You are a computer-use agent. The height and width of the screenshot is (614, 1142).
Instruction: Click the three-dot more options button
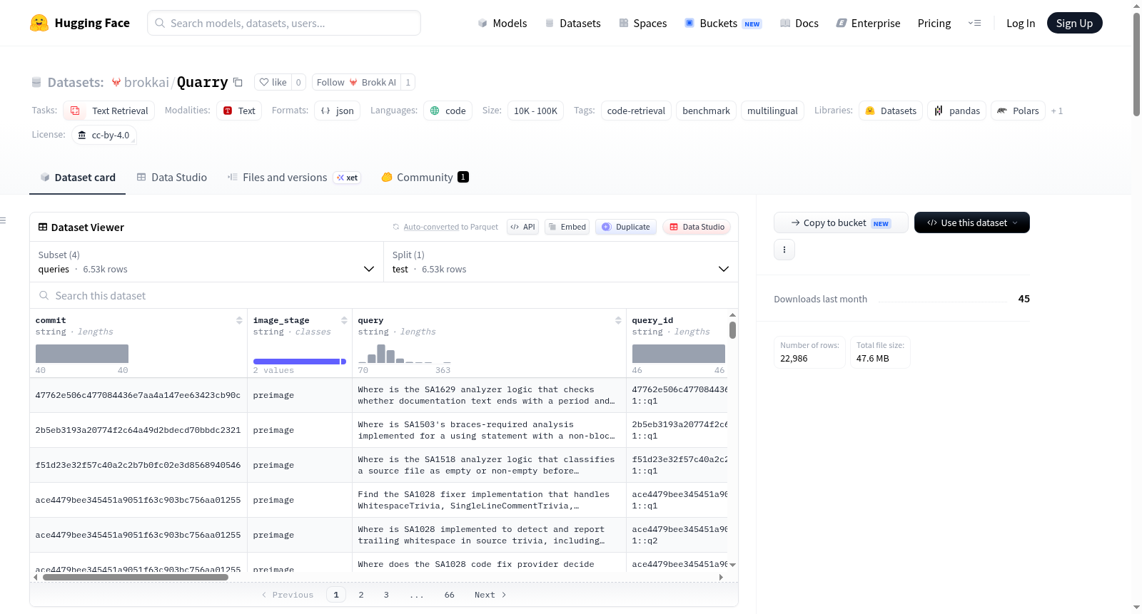pyautogui.click(x=784, y=250)
